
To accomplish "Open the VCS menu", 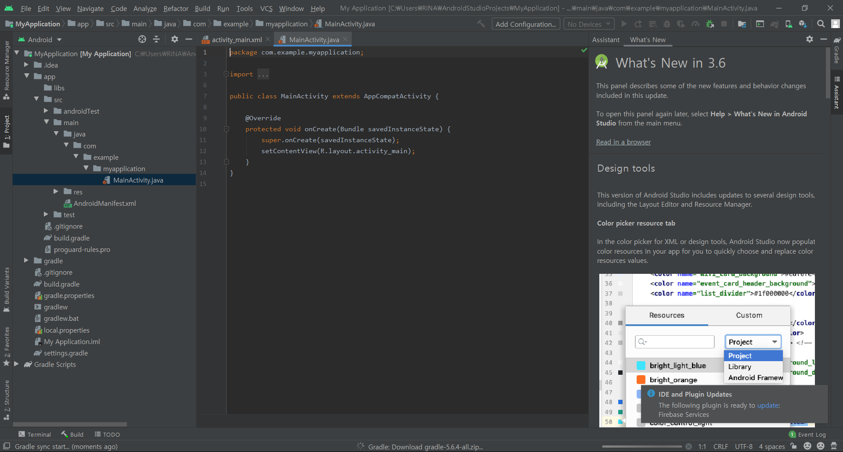I will [266, 8].
